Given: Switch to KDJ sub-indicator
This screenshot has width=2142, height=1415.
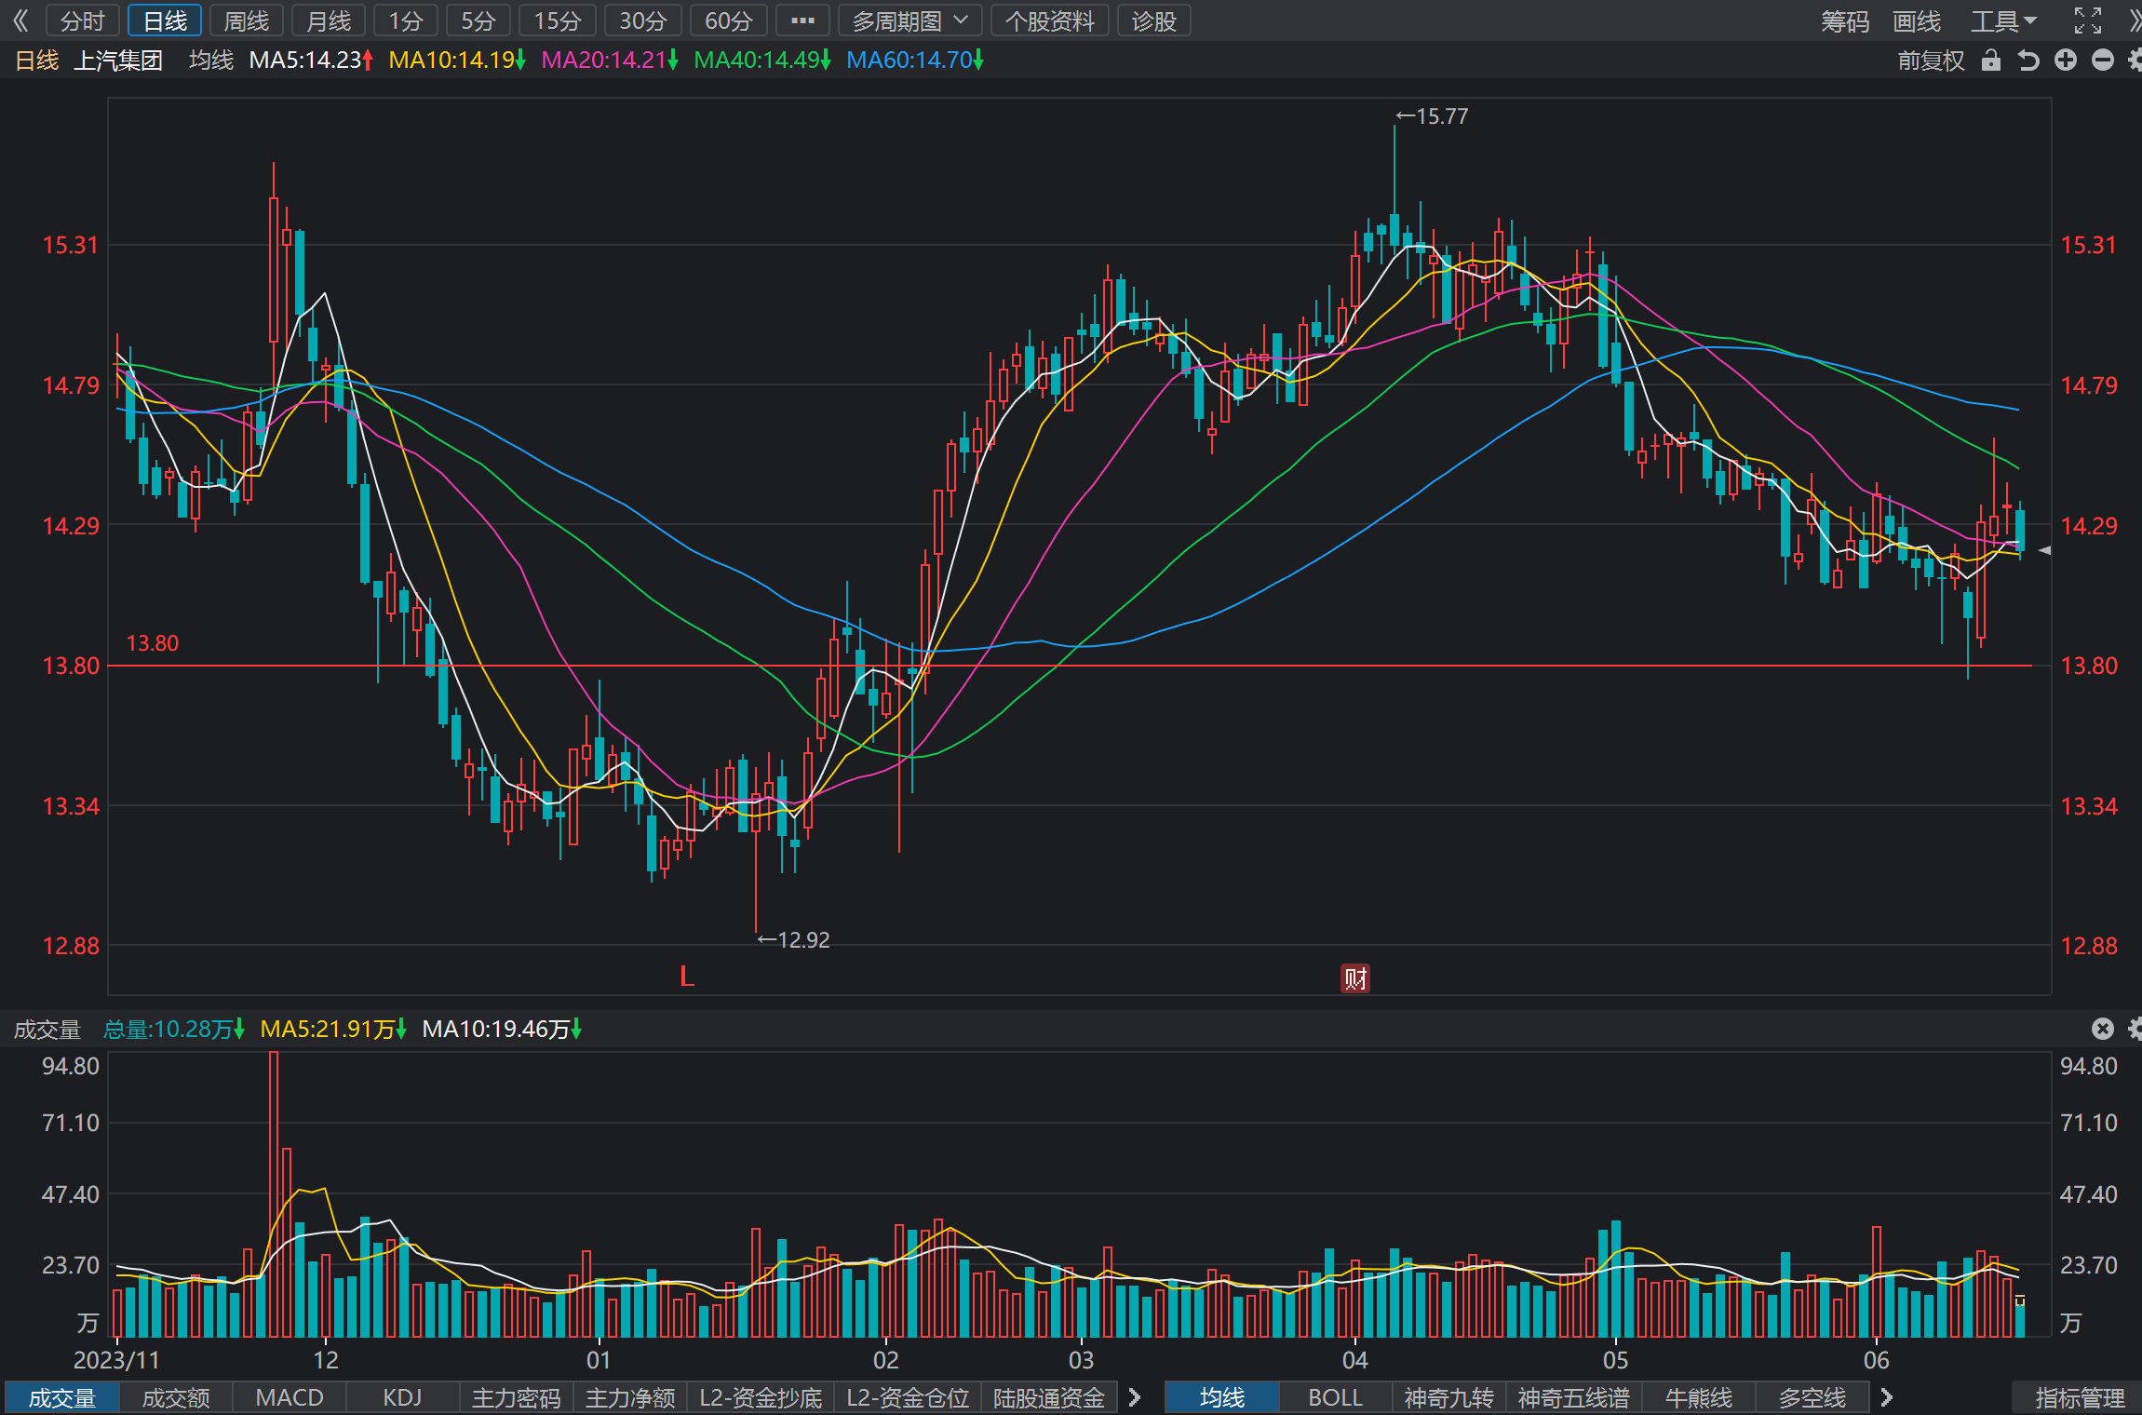Looking at the screenshot, I should pos(402,1397).
